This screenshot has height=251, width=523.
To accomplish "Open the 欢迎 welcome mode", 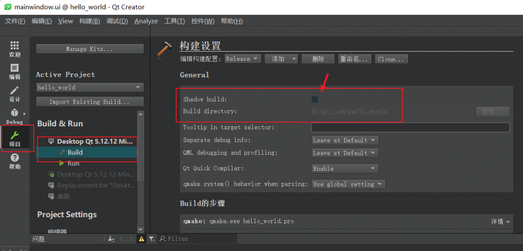I will [15, 49].
